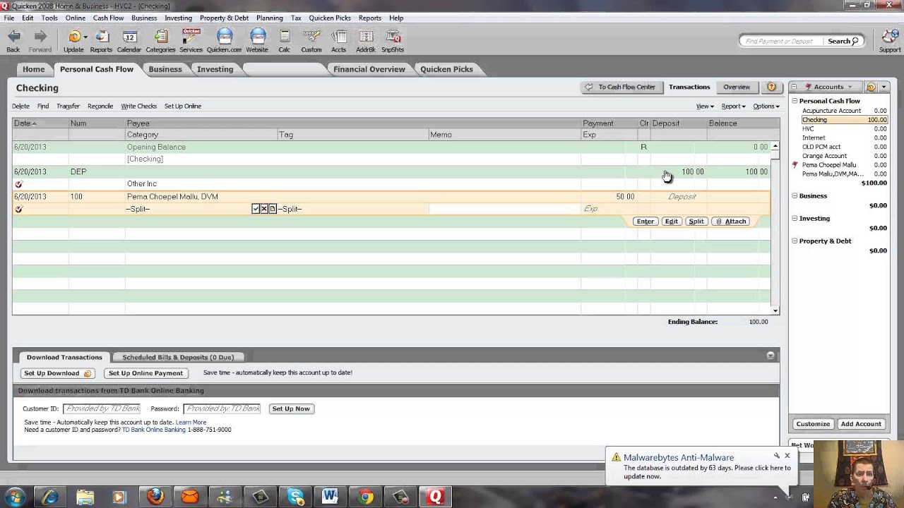
Task: Open Update dropdown arrow in toolbar
Action: tap(85, 37)
